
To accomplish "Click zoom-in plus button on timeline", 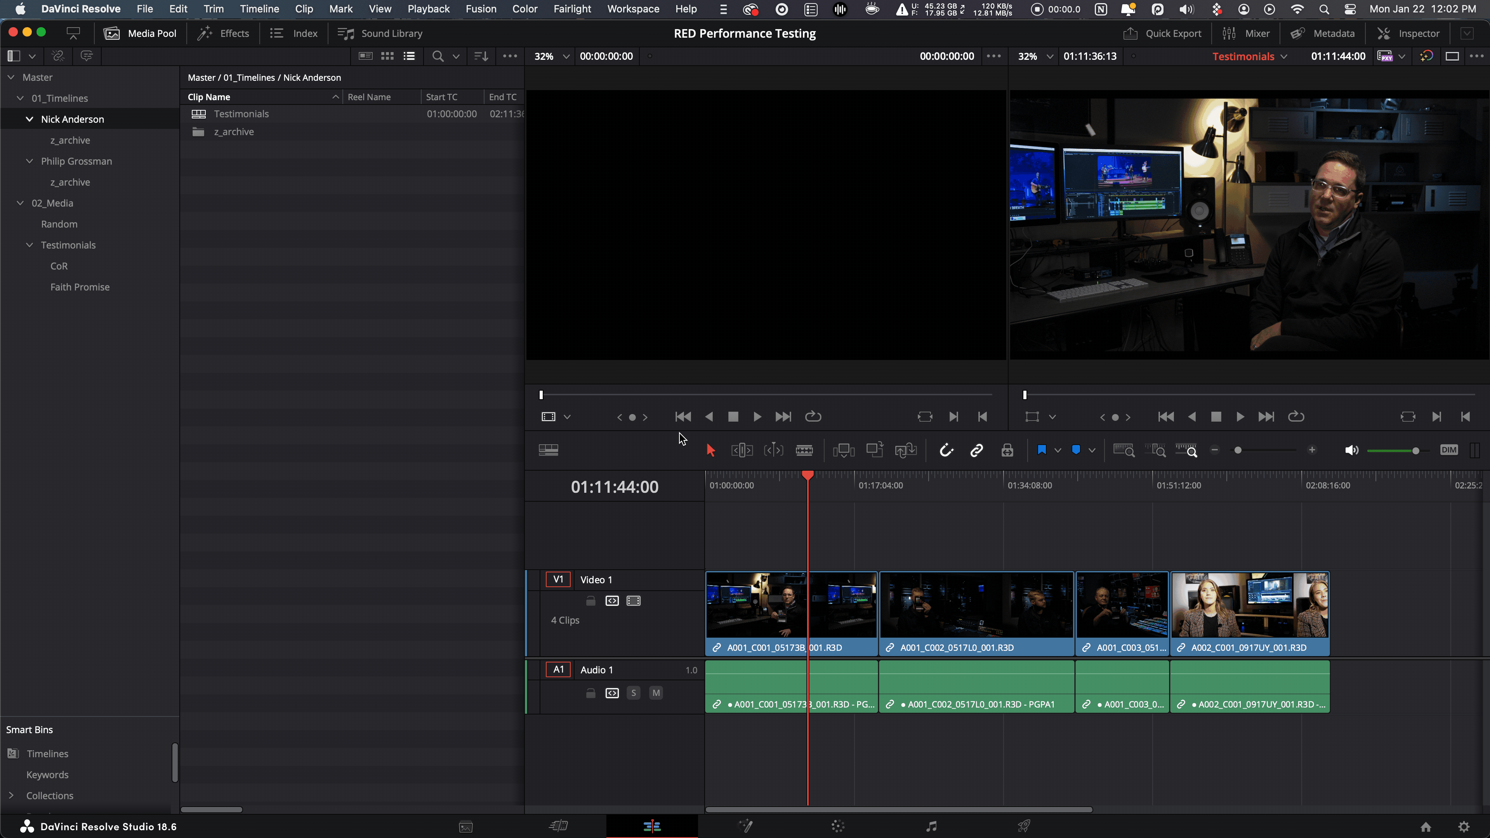I will pyautogui.click(x=1312, y=450).
